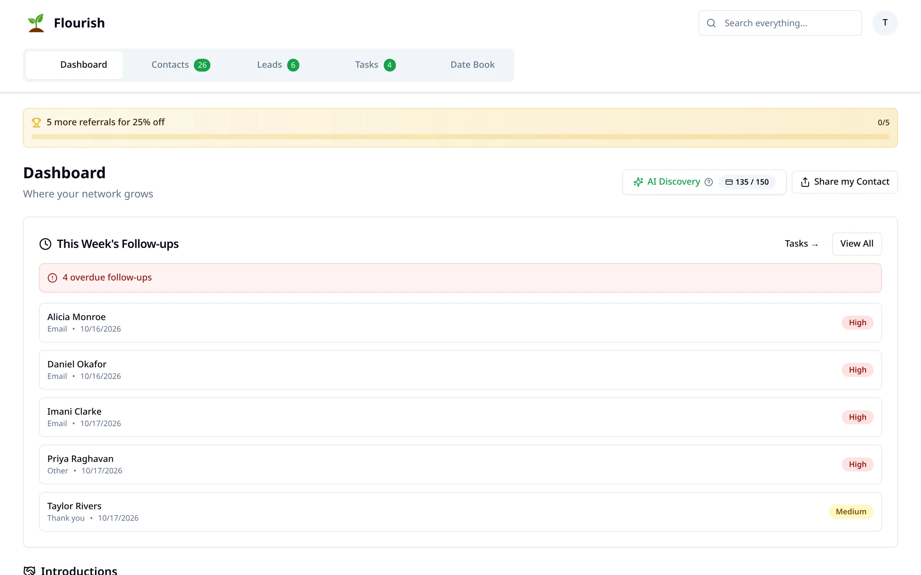Click the credits card icon beside 135 / 150
Image resolution: width=921 pixels, height=575 pixels.
pos(729,182)
